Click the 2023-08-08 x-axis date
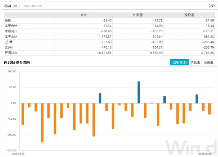Screen dimensions: 218x157 point(18,154)
